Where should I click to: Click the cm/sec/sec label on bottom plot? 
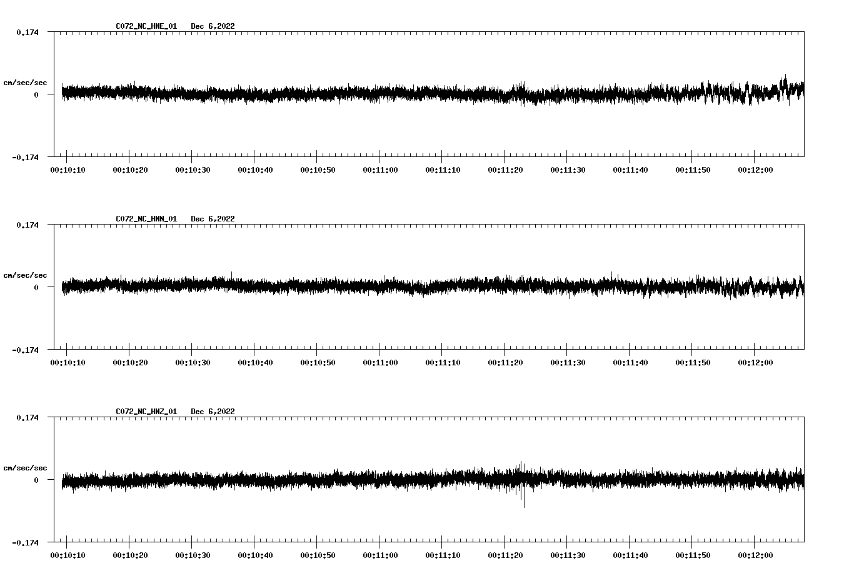(26, 467)
